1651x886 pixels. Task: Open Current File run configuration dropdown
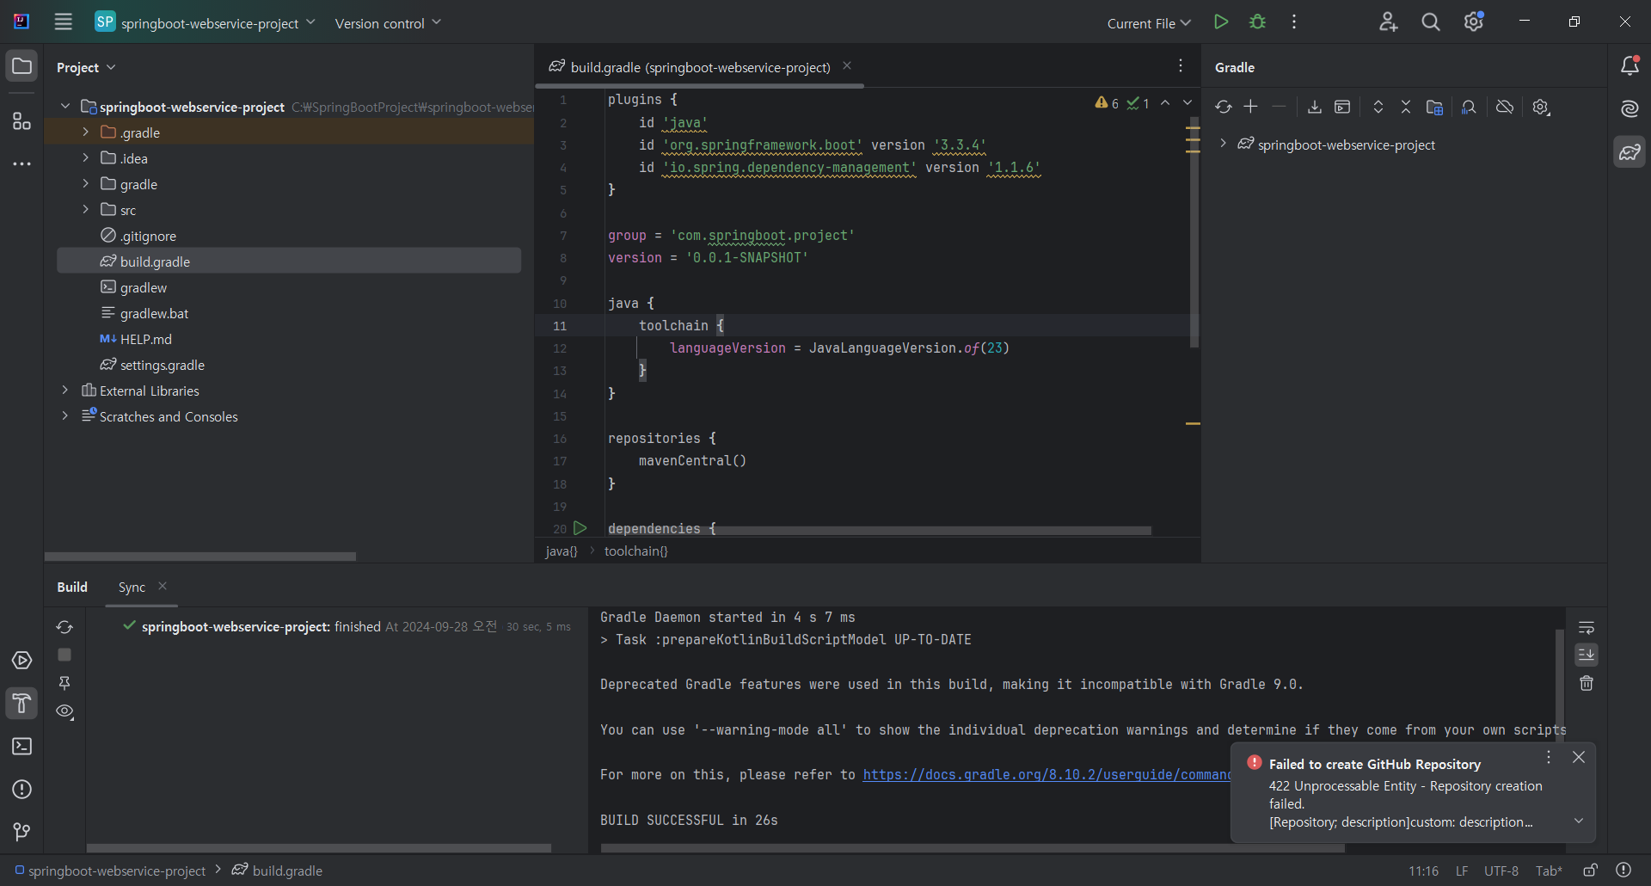click(x=1149, y=23)
